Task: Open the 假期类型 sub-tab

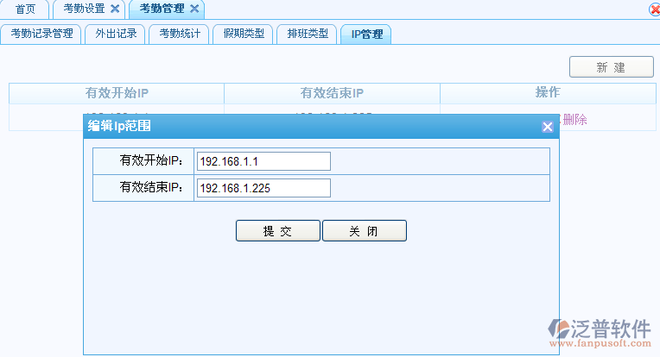Action: pyautogui.click(x=244, y=34)
